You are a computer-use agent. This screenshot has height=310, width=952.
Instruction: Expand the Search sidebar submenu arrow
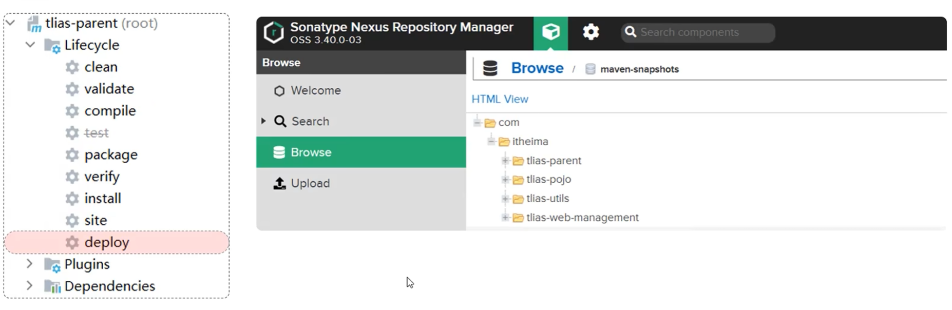click(263, 121)
